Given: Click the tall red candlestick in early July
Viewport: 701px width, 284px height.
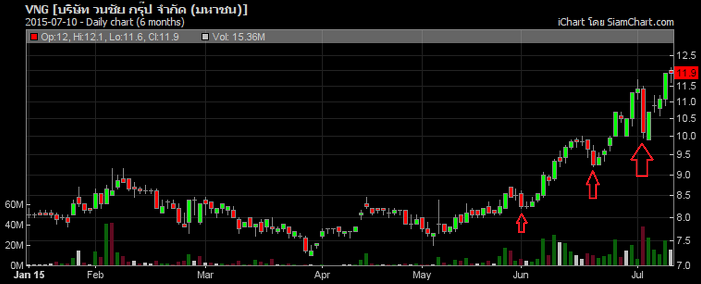Looking at the screenshot, I should (x=643, y=111).
